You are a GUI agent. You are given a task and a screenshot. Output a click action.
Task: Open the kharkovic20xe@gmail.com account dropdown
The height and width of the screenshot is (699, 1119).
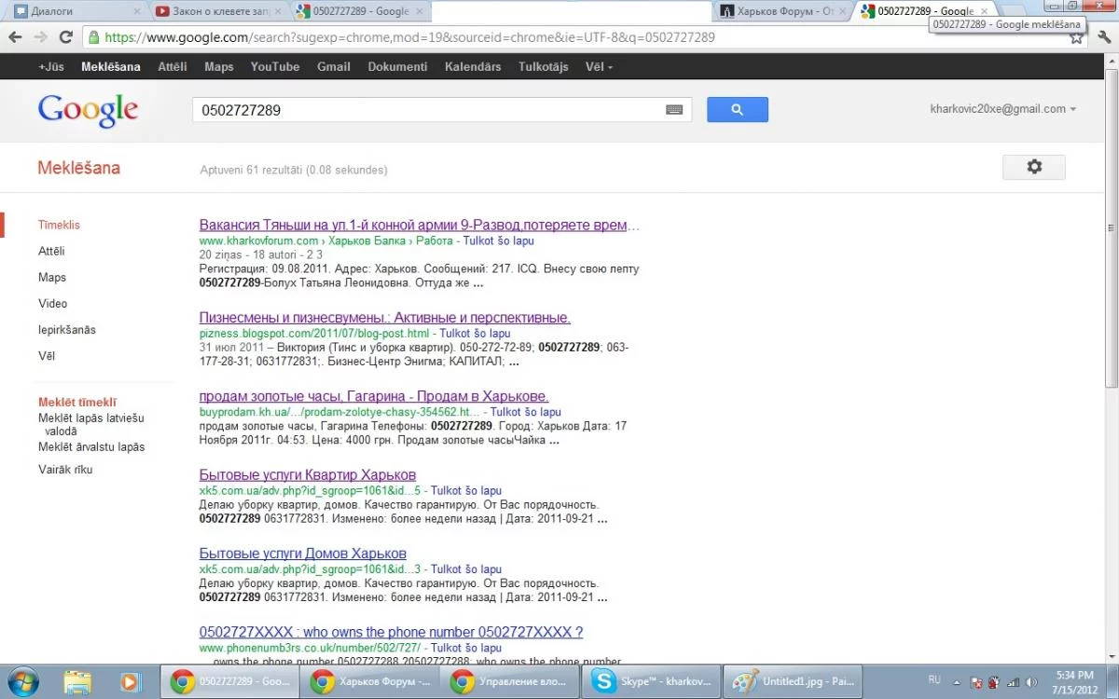point(1002,109)
